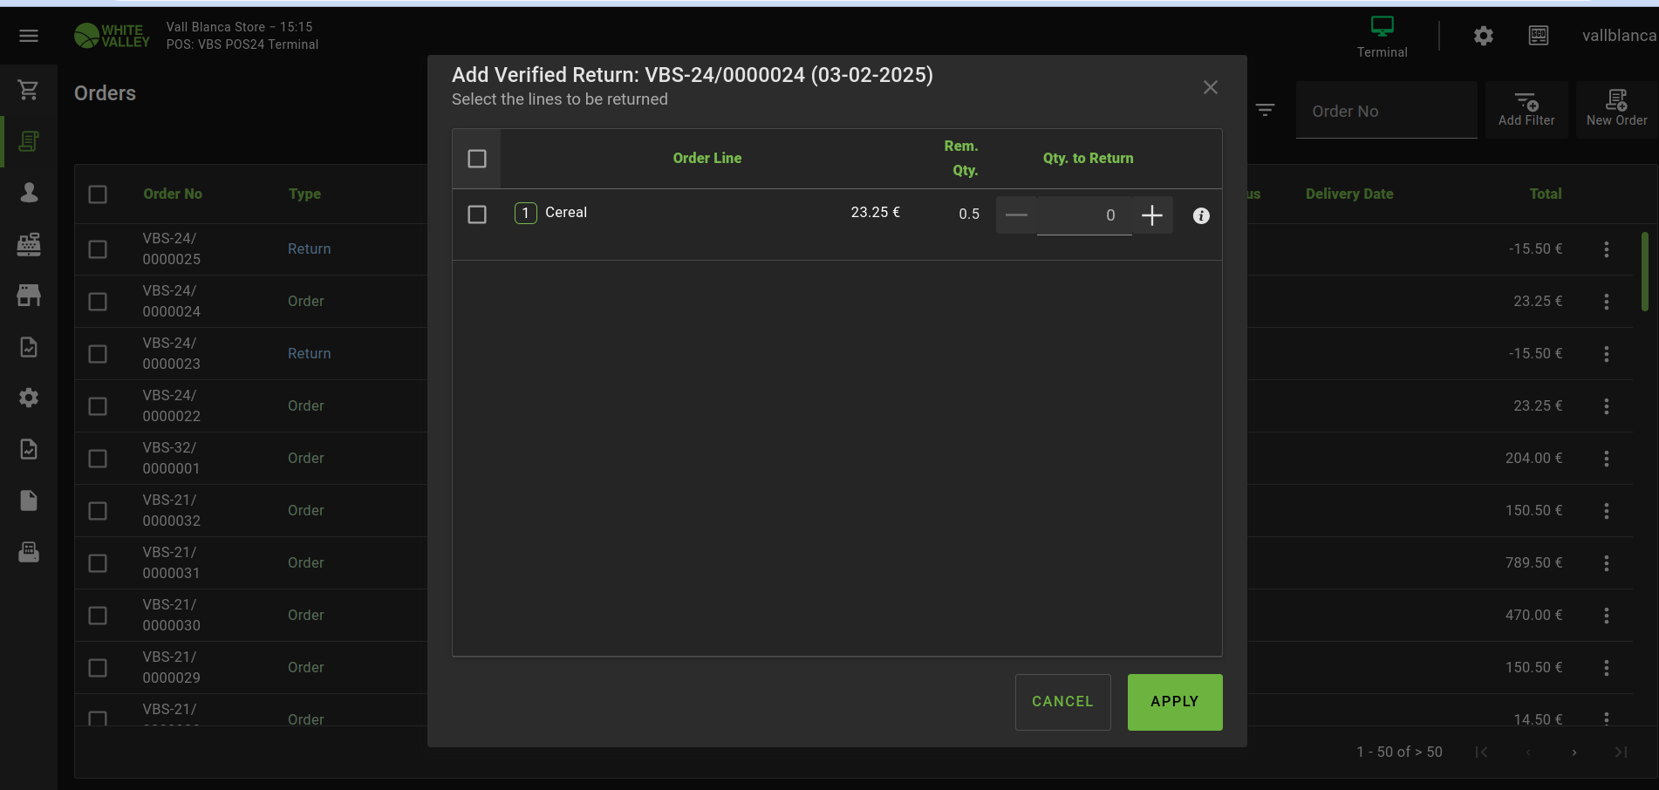Check the VBS-24/0000024 row checkbox
The width and height of the screenshot is (1659, 790).
click(x=98, y=302)
